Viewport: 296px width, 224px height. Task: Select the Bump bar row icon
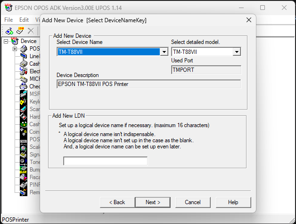click(24, 170)
